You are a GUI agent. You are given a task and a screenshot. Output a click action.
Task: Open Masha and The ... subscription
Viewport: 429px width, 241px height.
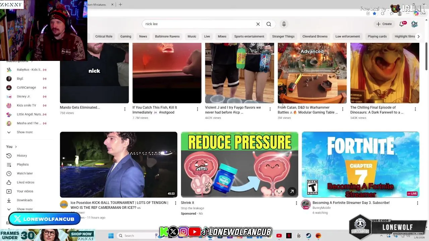27,123
